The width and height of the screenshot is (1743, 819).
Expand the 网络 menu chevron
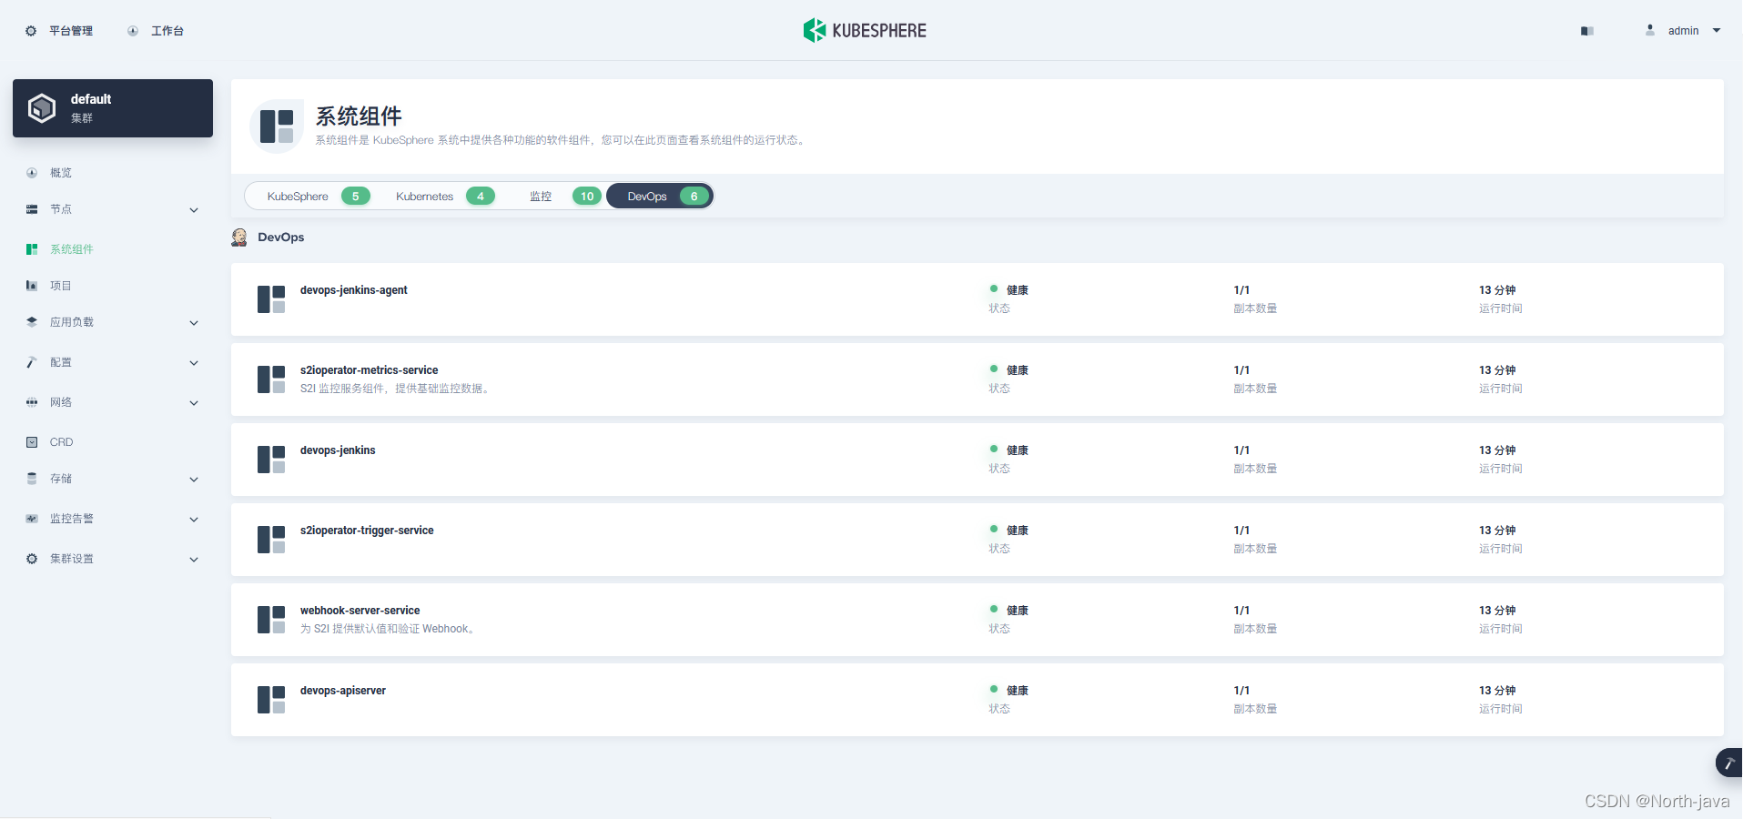pyautogui.click(x=194, y=403)
